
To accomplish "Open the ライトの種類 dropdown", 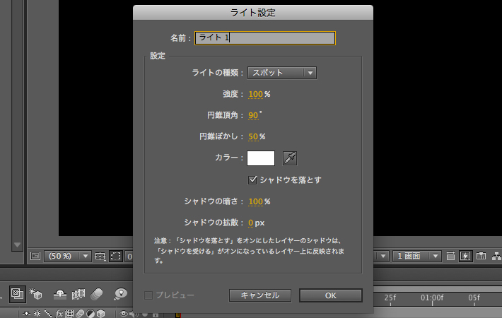I will click(x=281, y=72).
